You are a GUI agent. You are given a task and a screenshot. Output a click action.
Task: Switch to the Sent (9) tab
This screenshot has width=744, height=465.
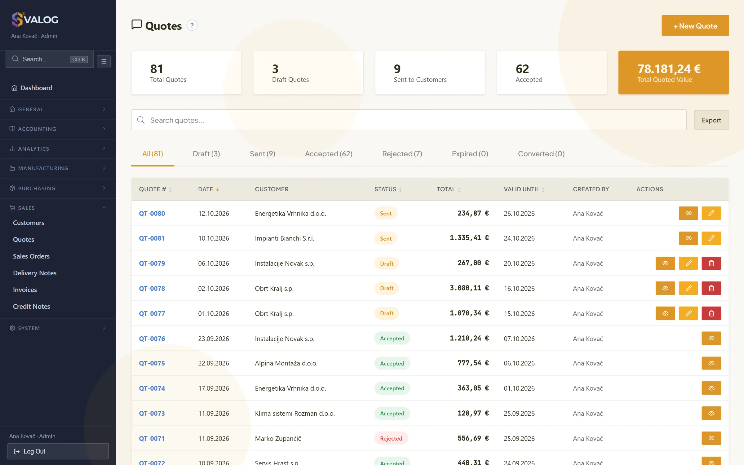pyautogui.click(x=262, y=154)
